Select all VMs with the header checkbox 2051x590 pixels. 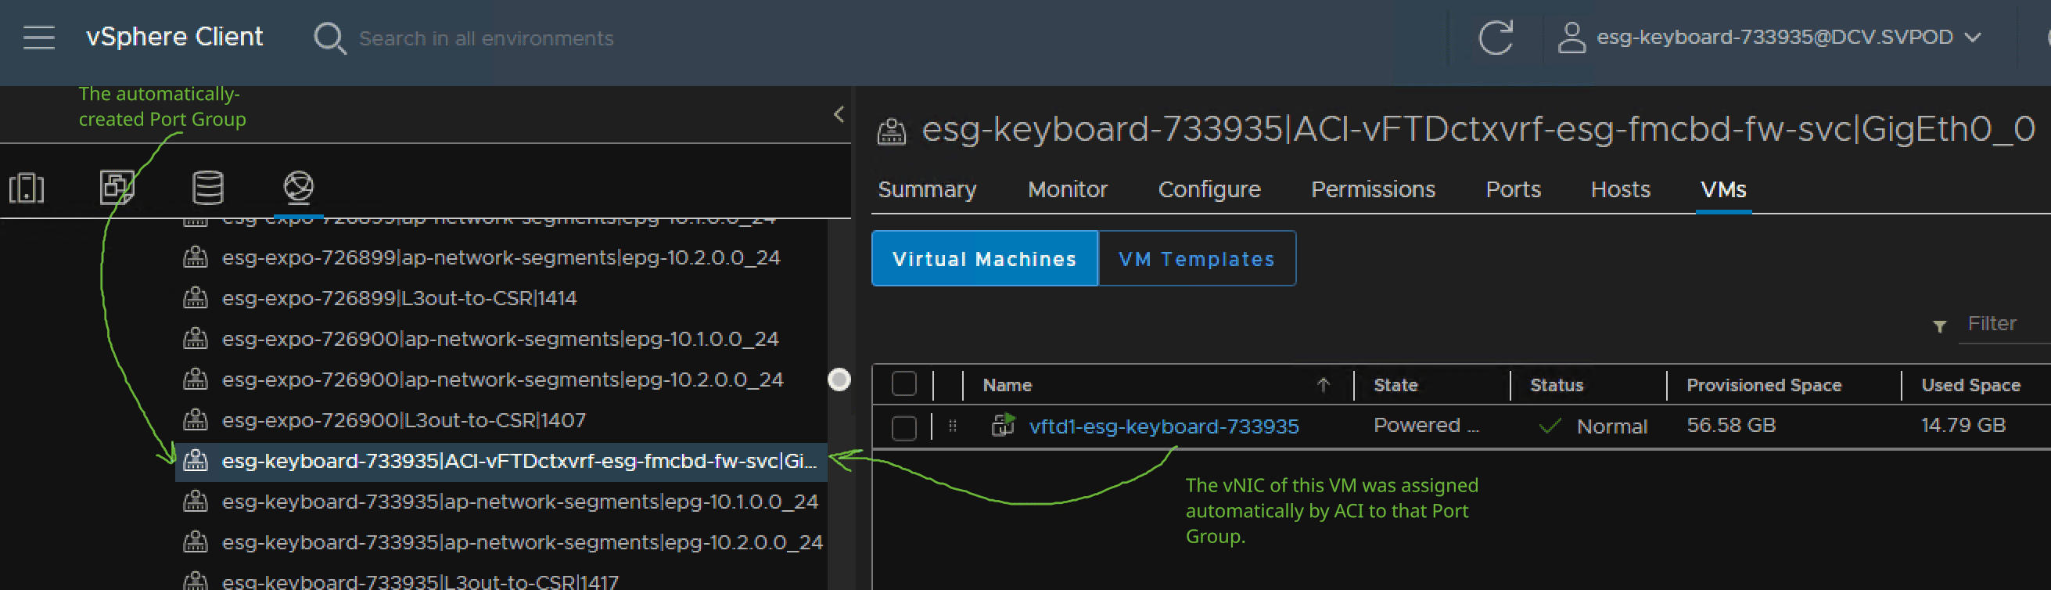click(903, 384)
